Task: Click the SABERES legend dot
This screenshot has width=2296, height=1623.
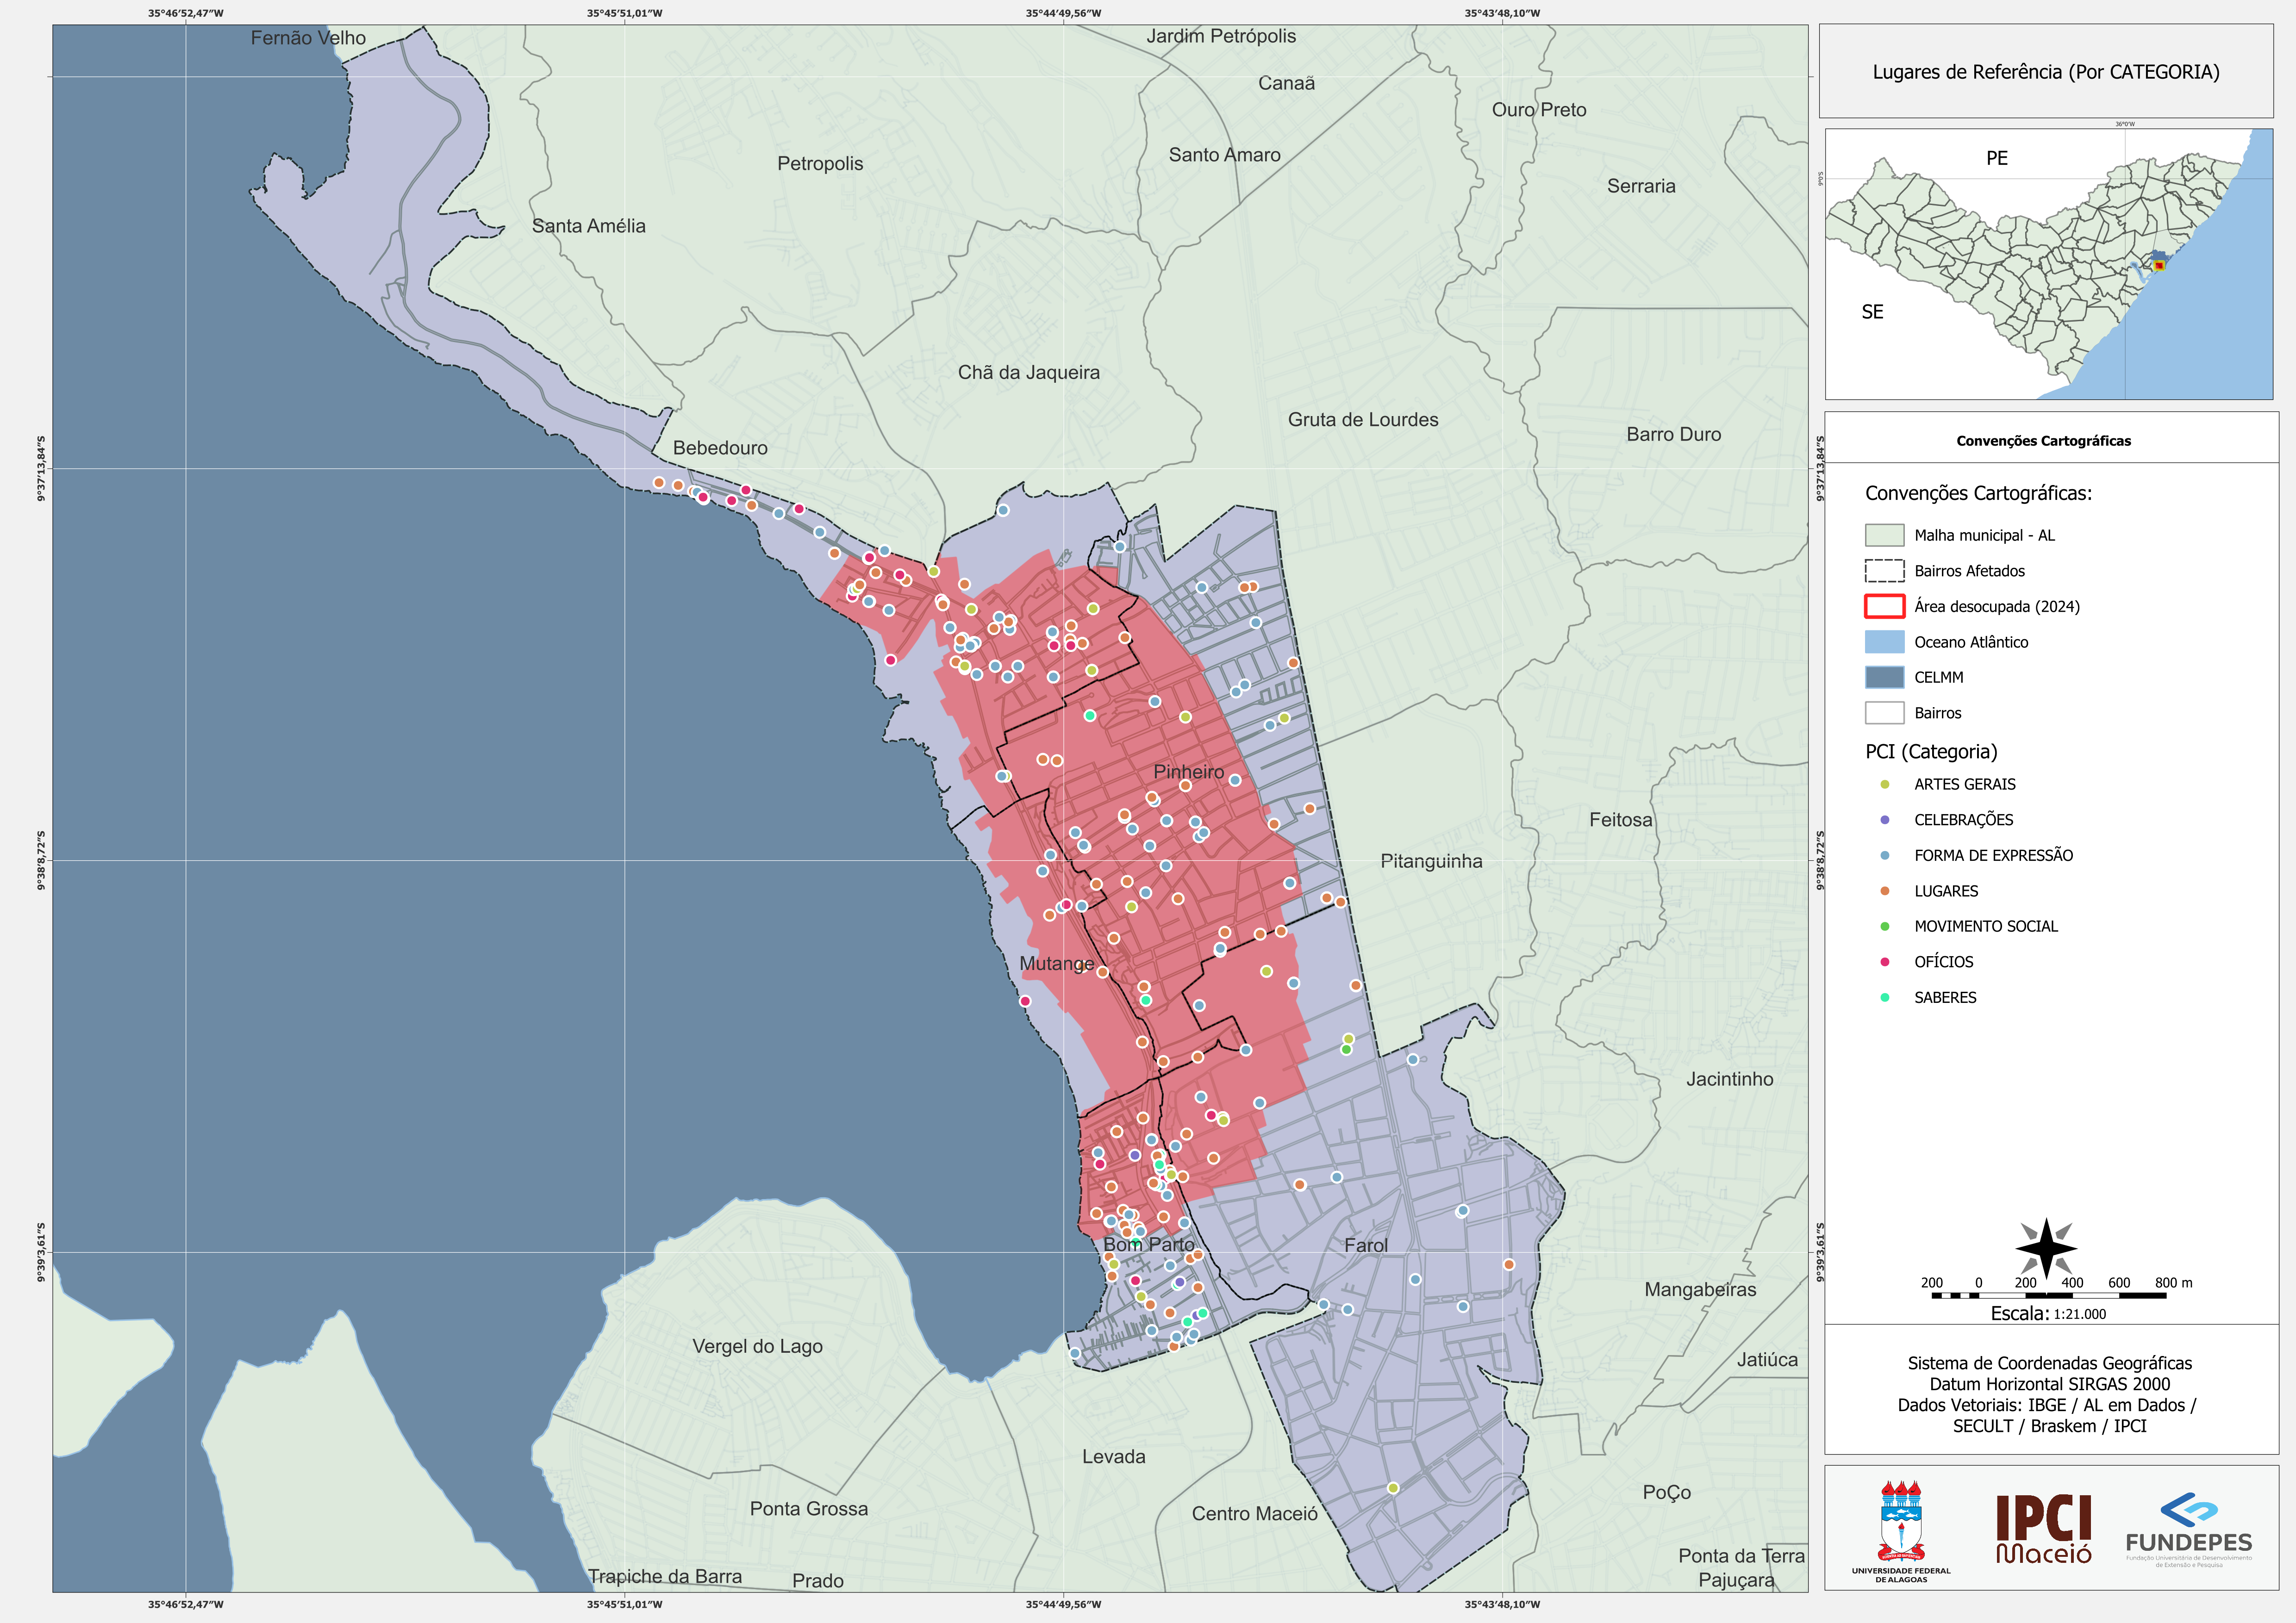Action: pos(1885,997)
